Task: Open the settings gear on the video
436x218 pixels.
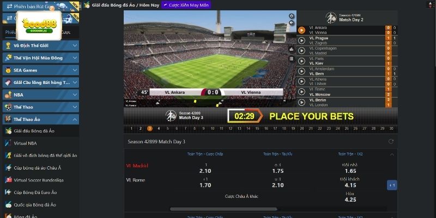Action: click(292, 16)
